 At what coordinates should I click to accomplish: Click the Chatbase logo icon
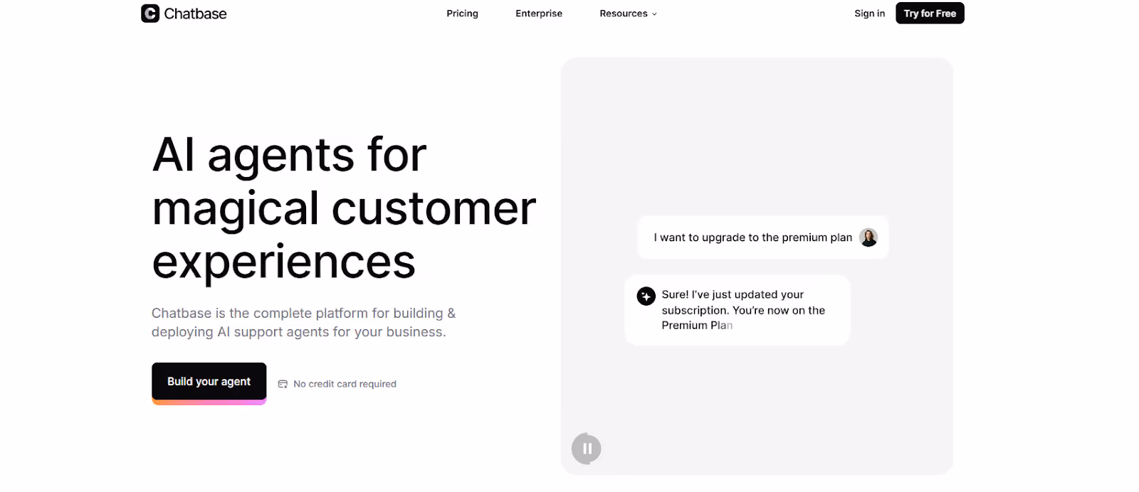150,14
